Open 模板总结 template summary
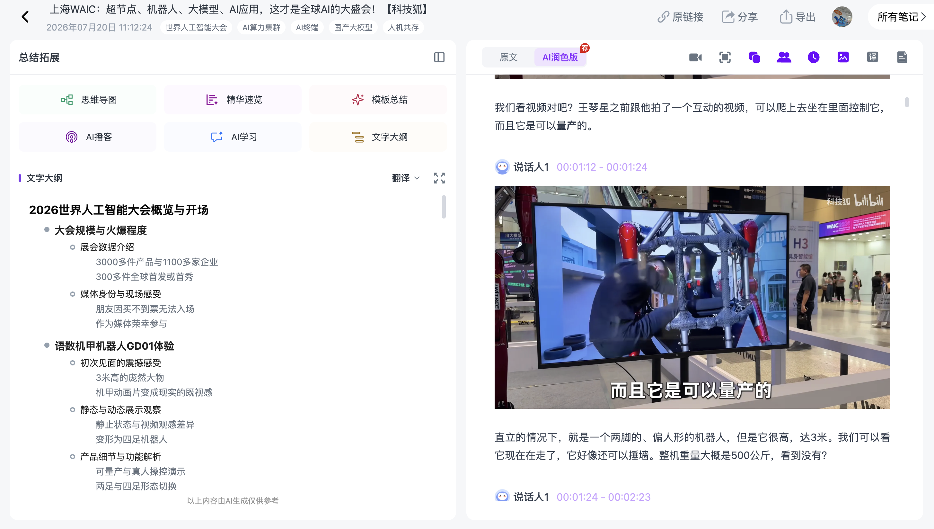The height and width of the screenshot is (529, 934). click(x=378, y=100)
